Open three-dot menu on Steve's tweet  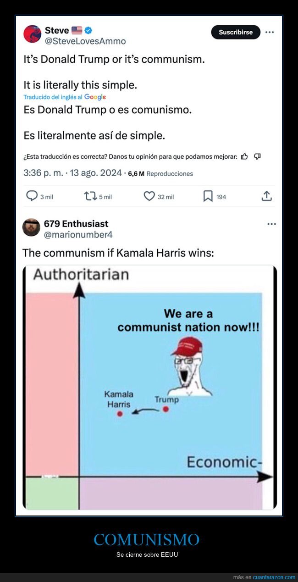click(x=270, y=32)
